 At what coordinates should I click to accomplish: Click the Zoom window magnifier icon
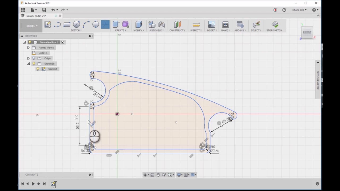[x=170, y=175]
